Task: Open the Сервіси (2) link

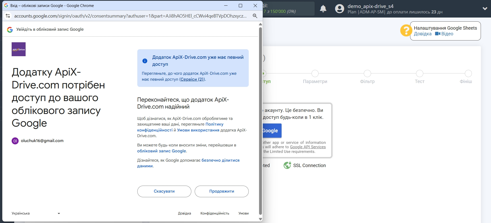Action: (192, 79)
